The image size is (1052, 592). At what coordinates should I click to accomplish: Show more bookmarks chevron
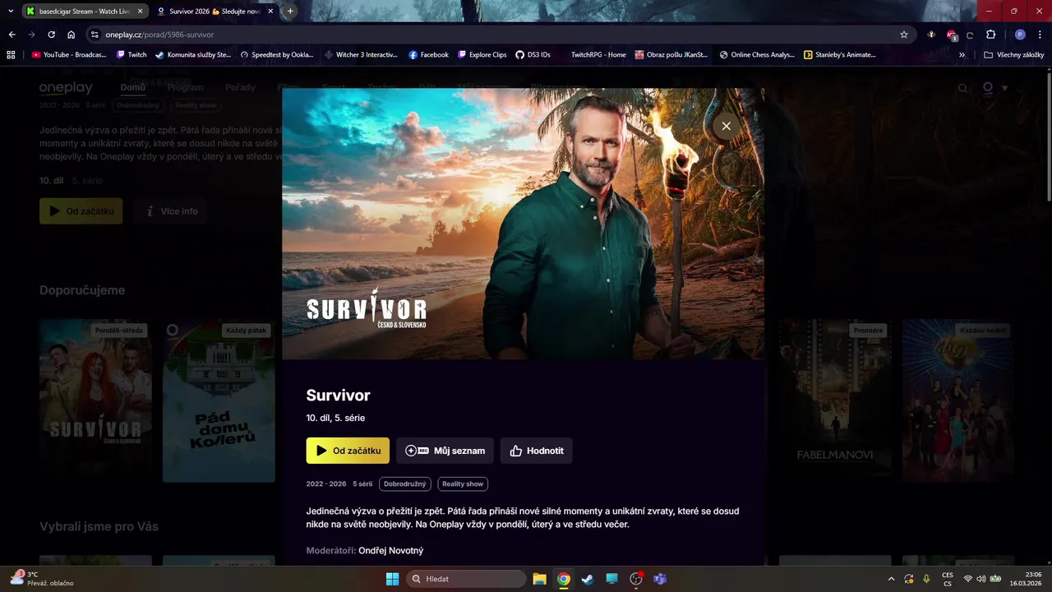pyautogui.click(x=962, y=55)
